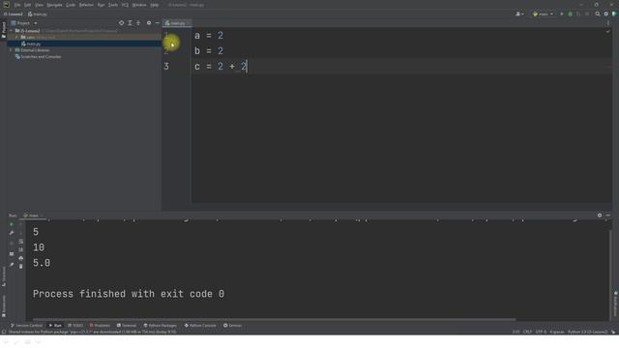Click Run with Coverage icon
This screenshot has width=619, height=348.
click(x=578, y=14)
